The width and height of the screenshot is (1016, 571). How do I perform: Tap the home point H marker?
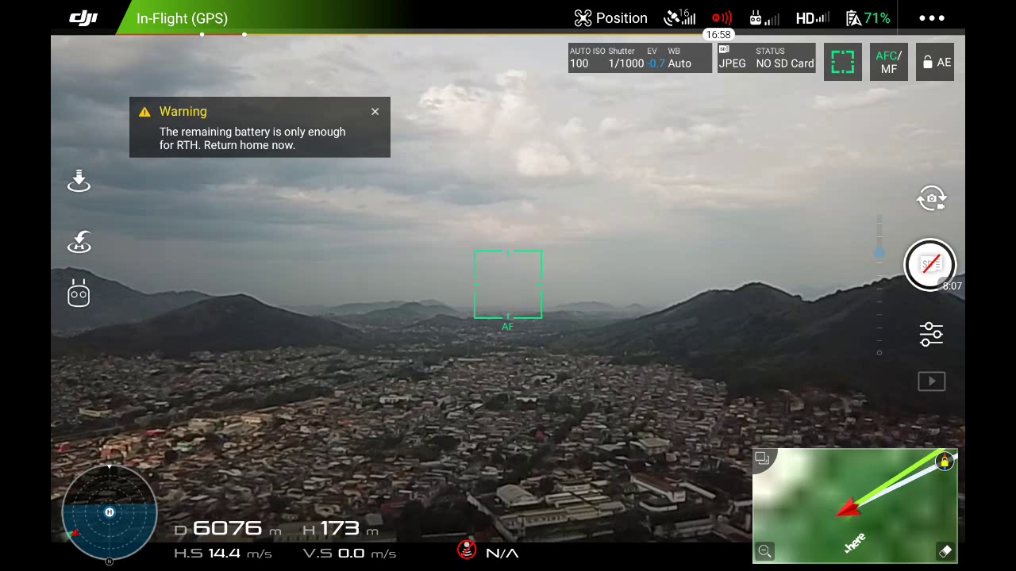pos(110,512)
